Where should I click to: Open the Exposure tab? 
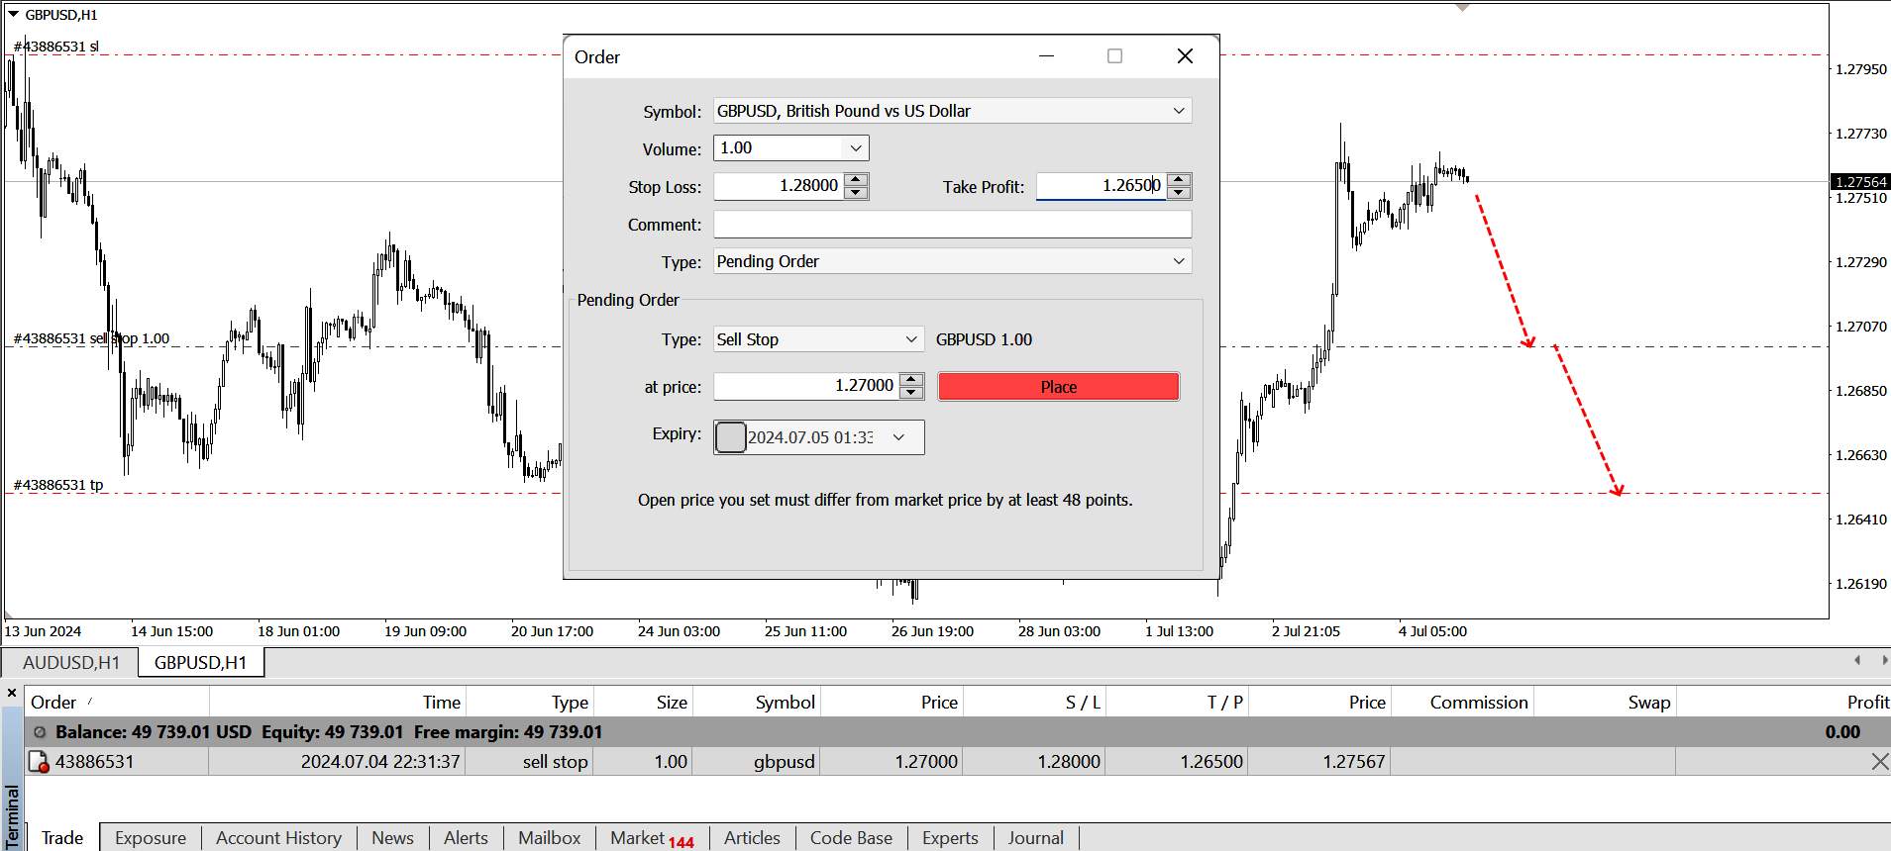151,838
